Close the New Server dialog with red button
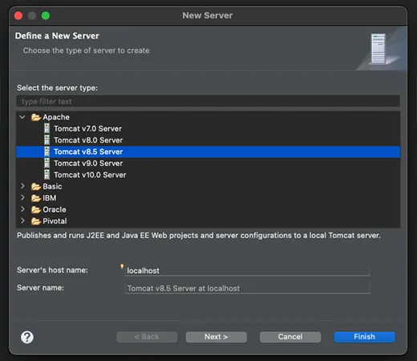 18,15
